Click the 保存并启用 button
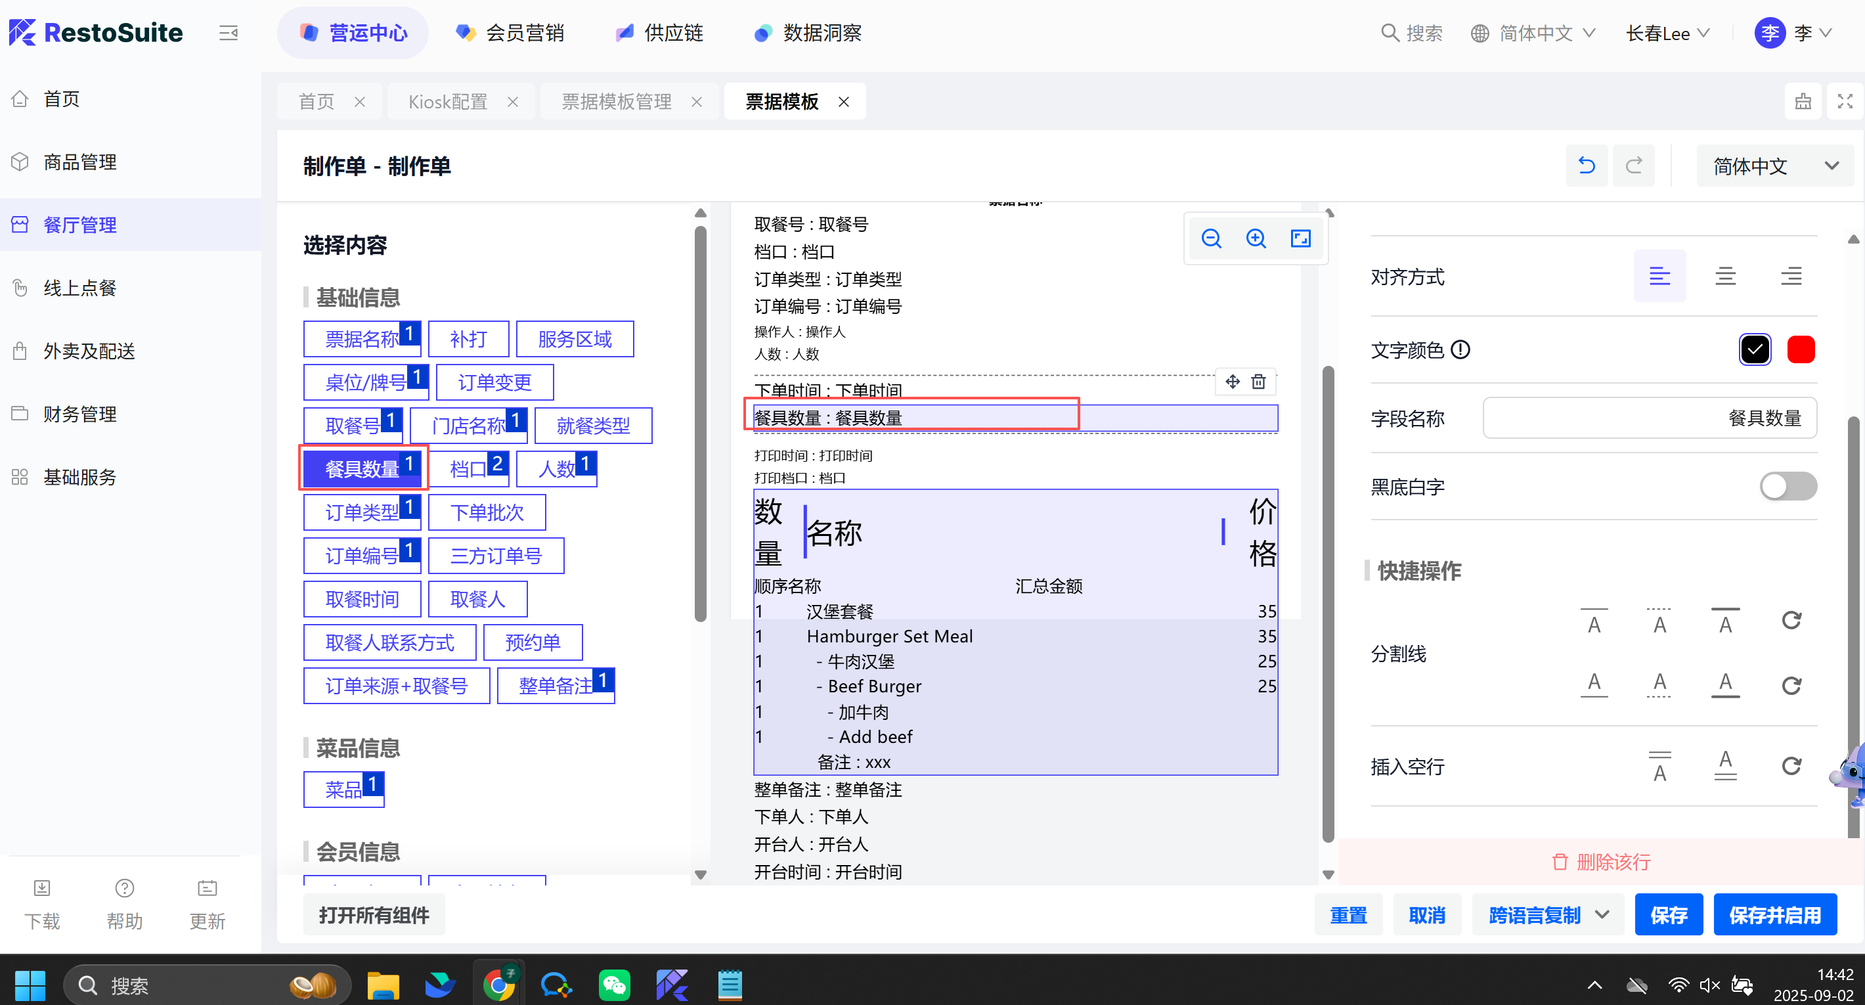Image resolution: width=1865 pixels, height=1005 pixels. [1774, 914]
